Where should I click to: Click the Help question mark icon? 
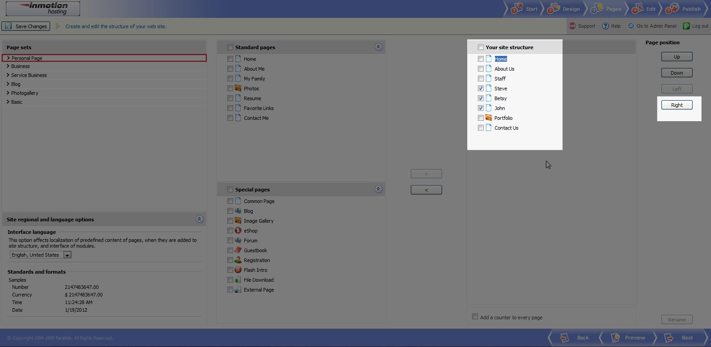click(x=605, y=26)
